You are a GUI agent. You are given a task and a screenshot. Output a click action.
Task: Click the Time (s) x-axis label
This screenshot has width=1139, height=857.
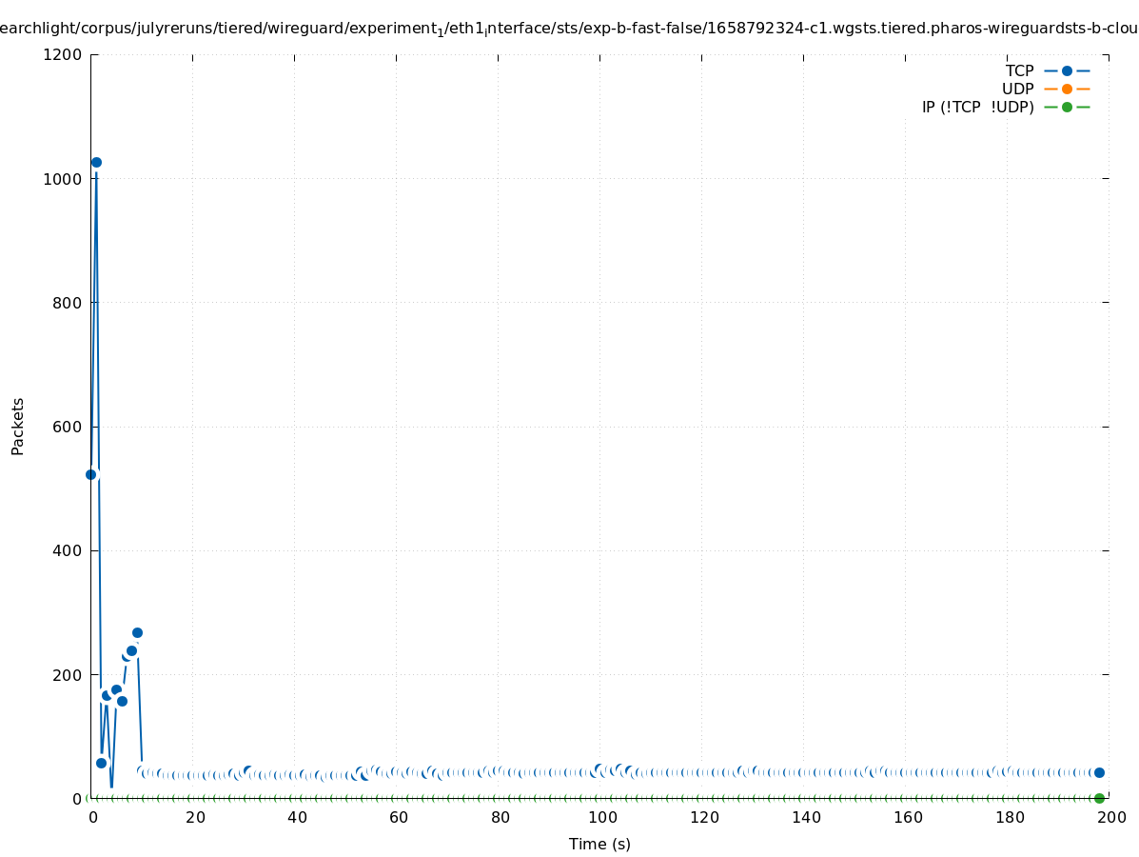coord(599,844)
